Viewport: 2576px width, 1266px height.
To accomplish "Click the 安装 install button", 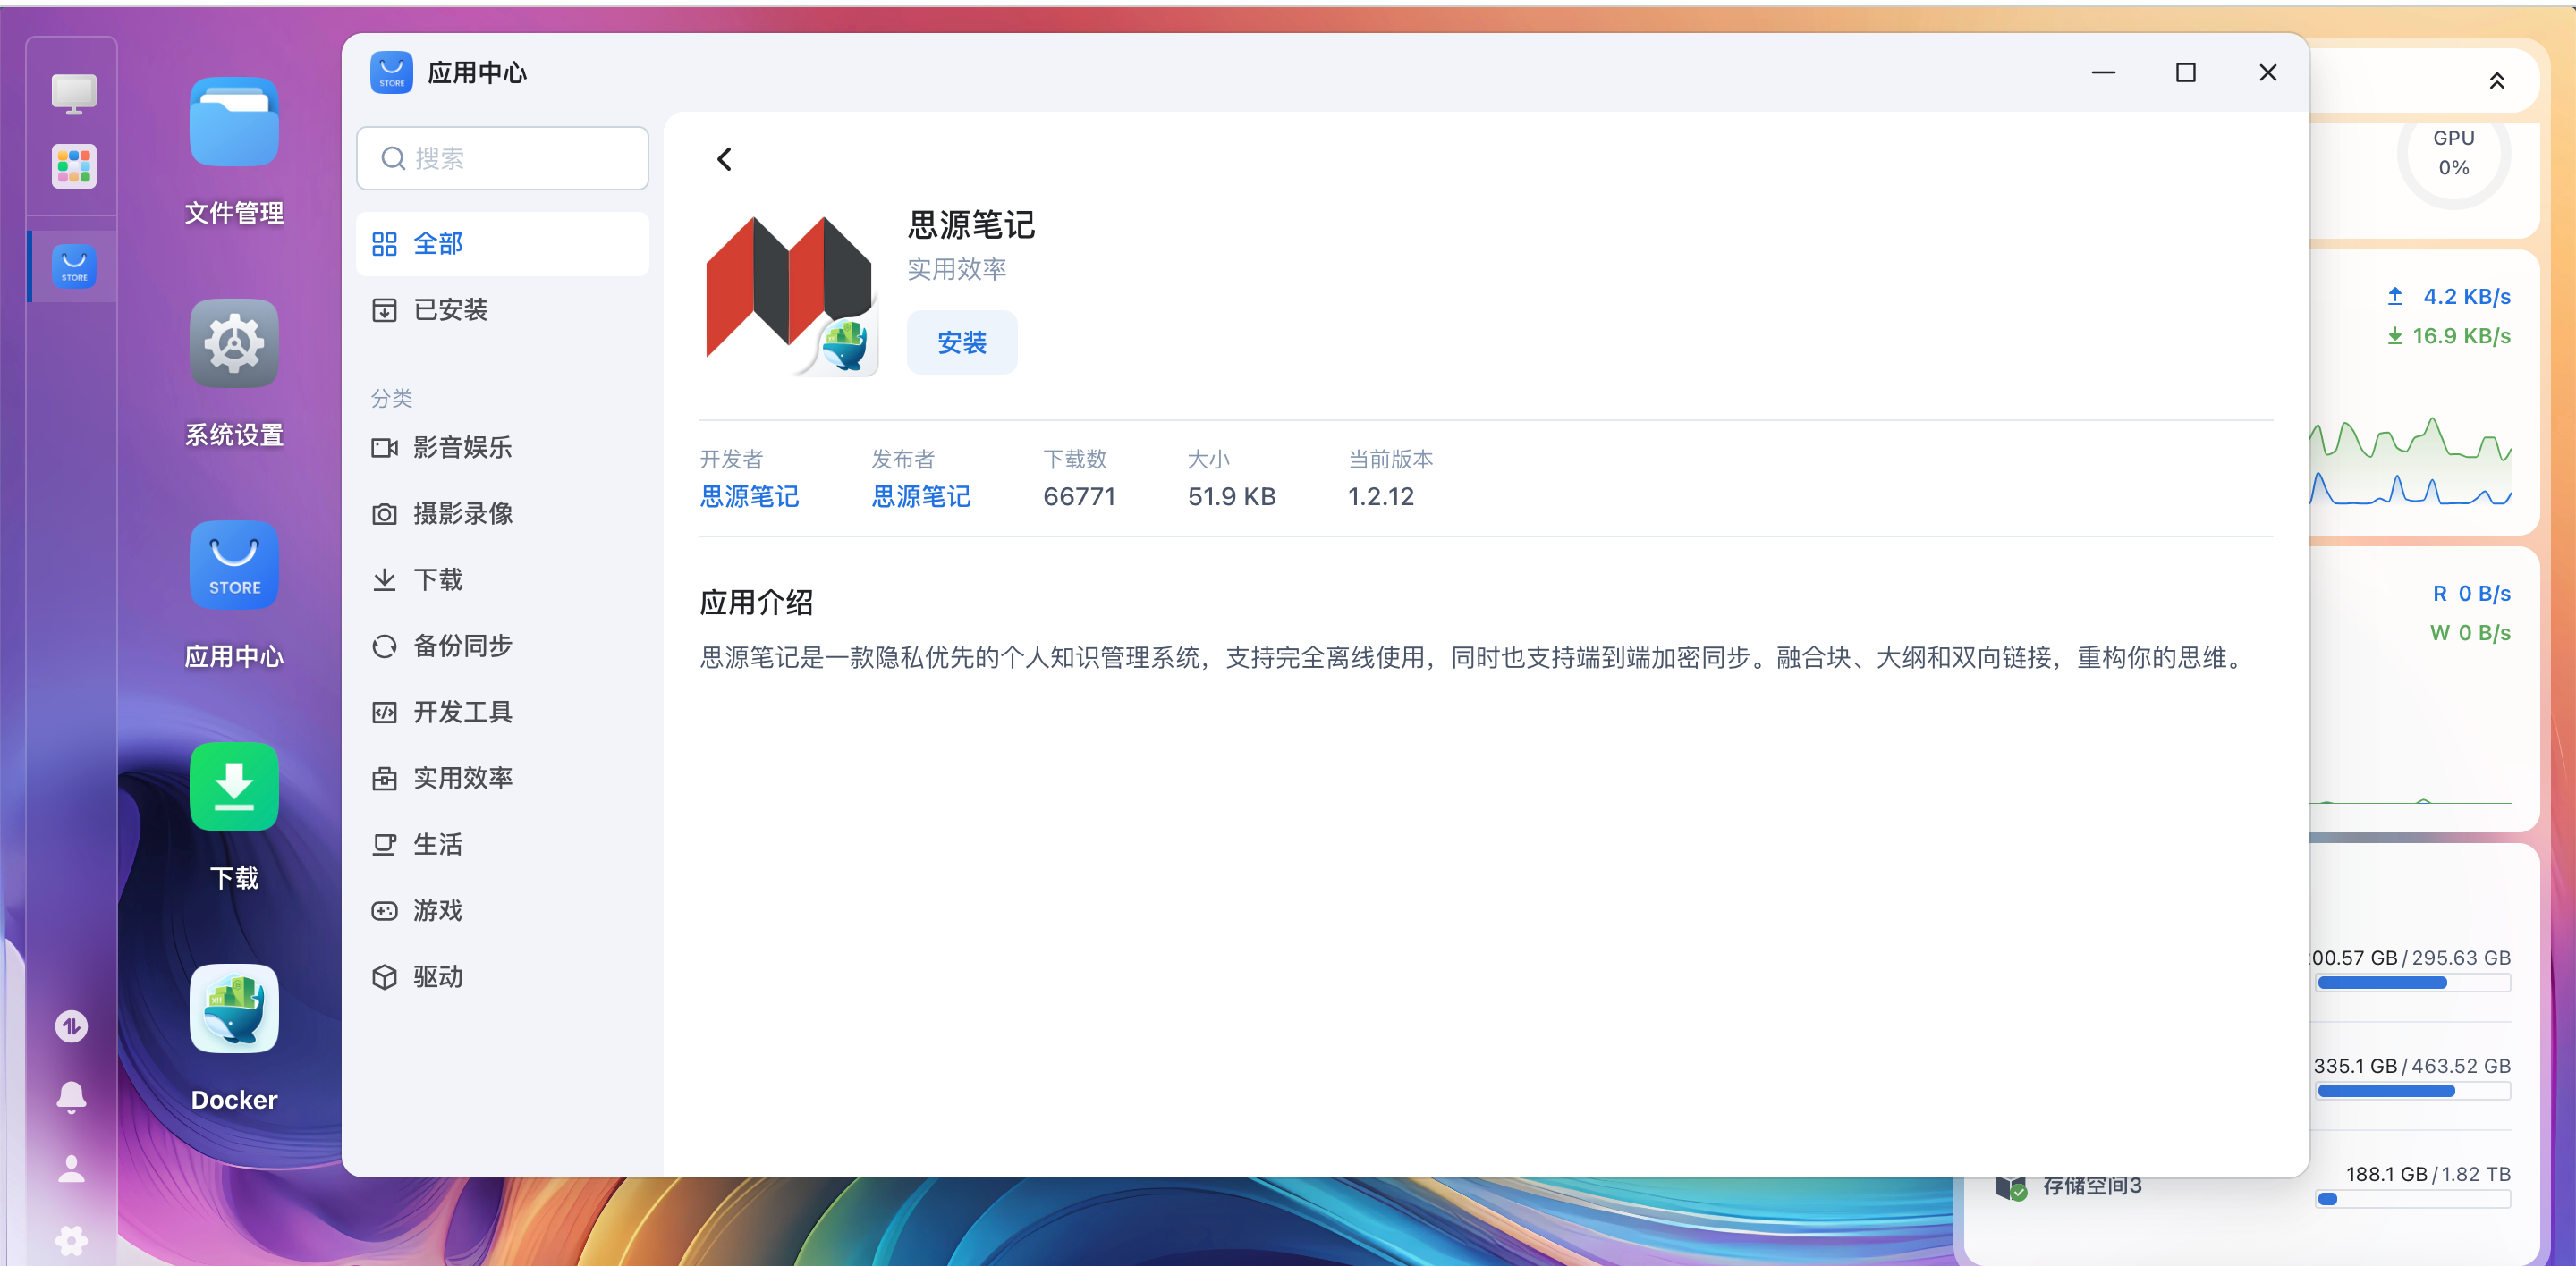I will [x=961, y=342].
